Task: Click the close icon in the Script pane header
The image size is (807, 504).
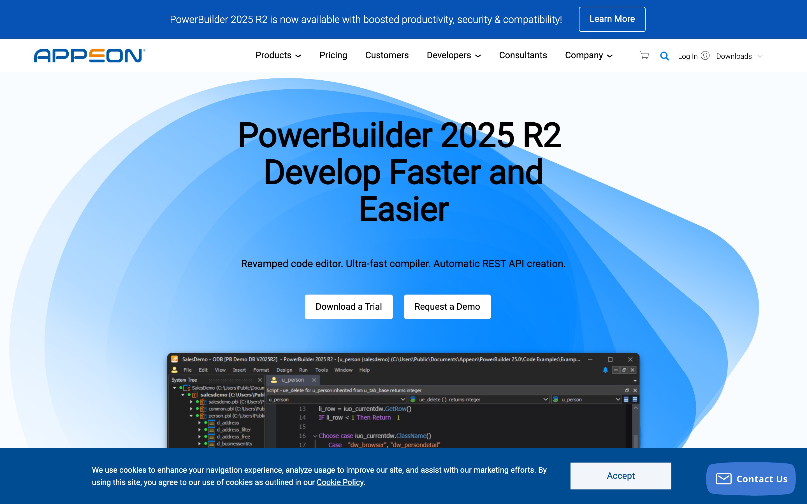Action: point(635,390)
